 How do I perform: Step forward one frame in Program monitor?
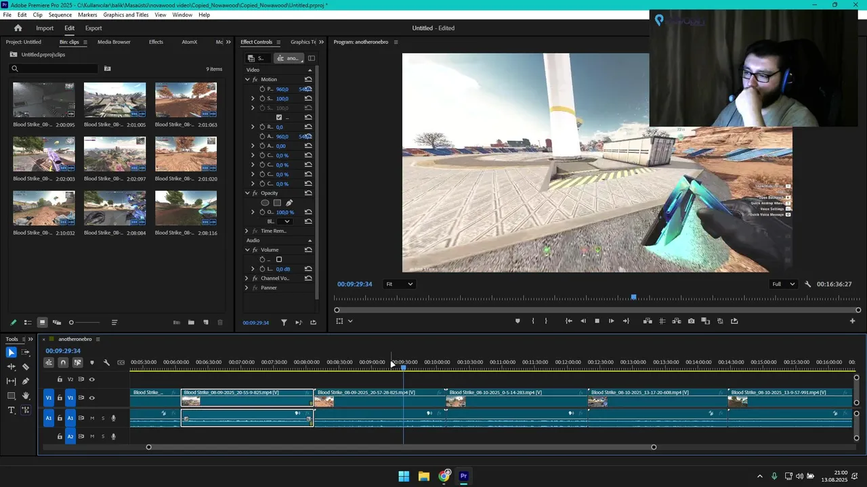tap(611, 321)
